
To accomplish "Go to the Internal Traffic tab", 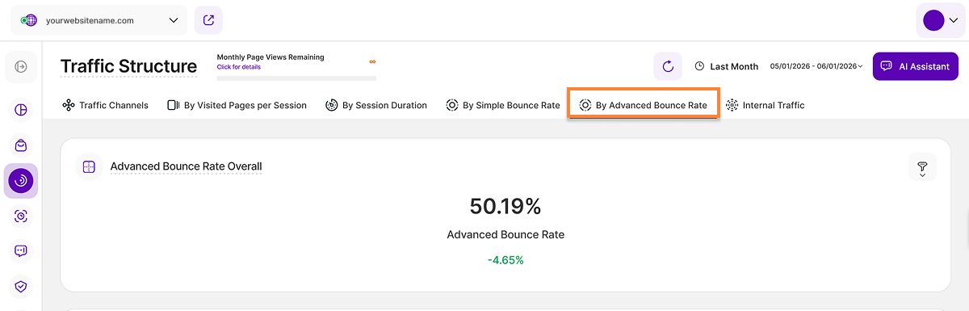I will tap(765, 105).
